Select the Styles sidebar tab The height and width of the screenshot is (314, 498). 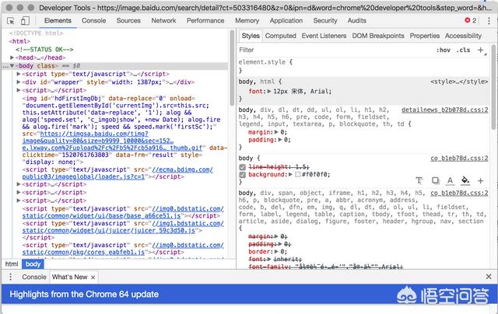pyautogui.click(x=251, y=36)
